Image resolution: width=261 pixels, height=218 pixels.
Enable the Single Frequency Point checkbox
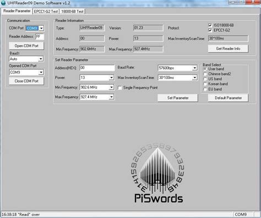click(x=120, y=88)
